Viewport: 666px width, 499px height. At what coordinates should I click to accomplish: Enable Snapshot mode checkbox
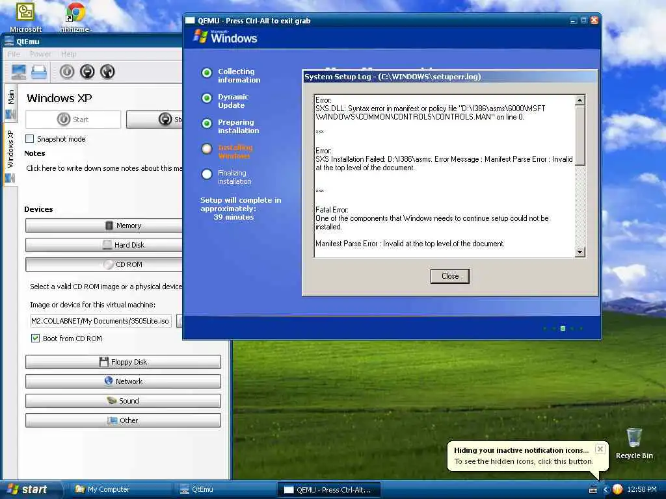click(x=30, y=139)
